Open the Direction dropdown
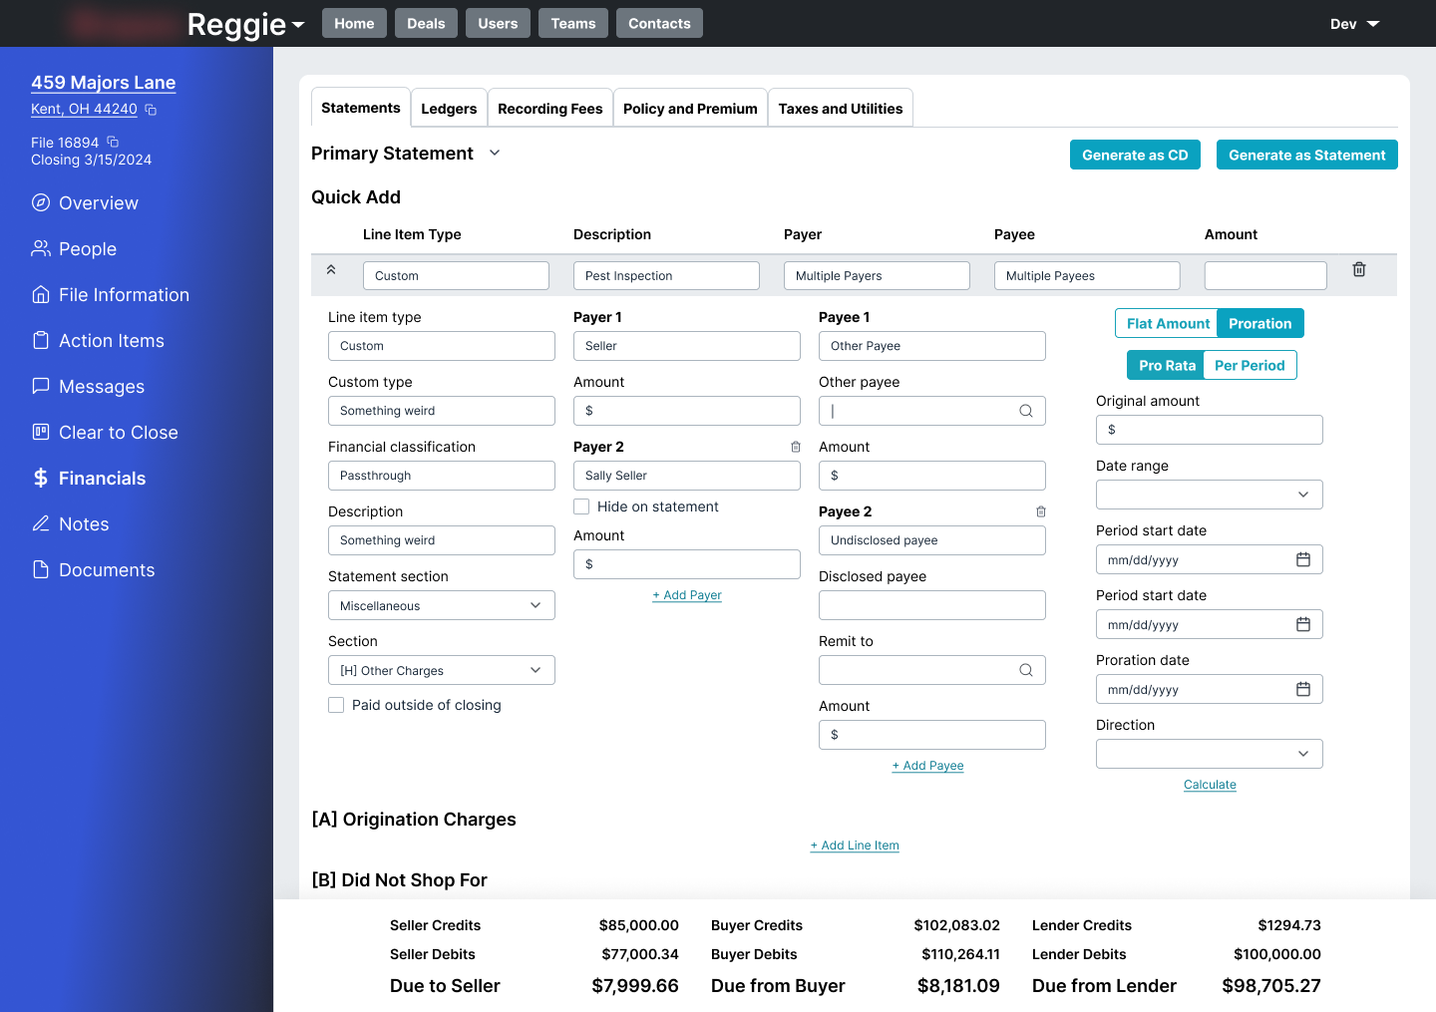This screenshot has width=1436, height=1012. 1210,754
